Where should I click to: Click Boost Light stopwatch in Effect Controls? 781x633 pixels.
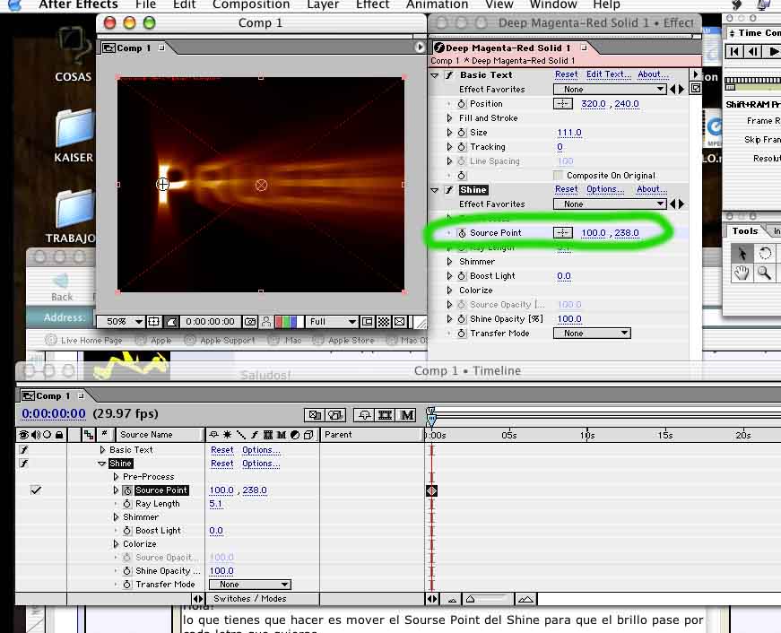pos(461,276)
